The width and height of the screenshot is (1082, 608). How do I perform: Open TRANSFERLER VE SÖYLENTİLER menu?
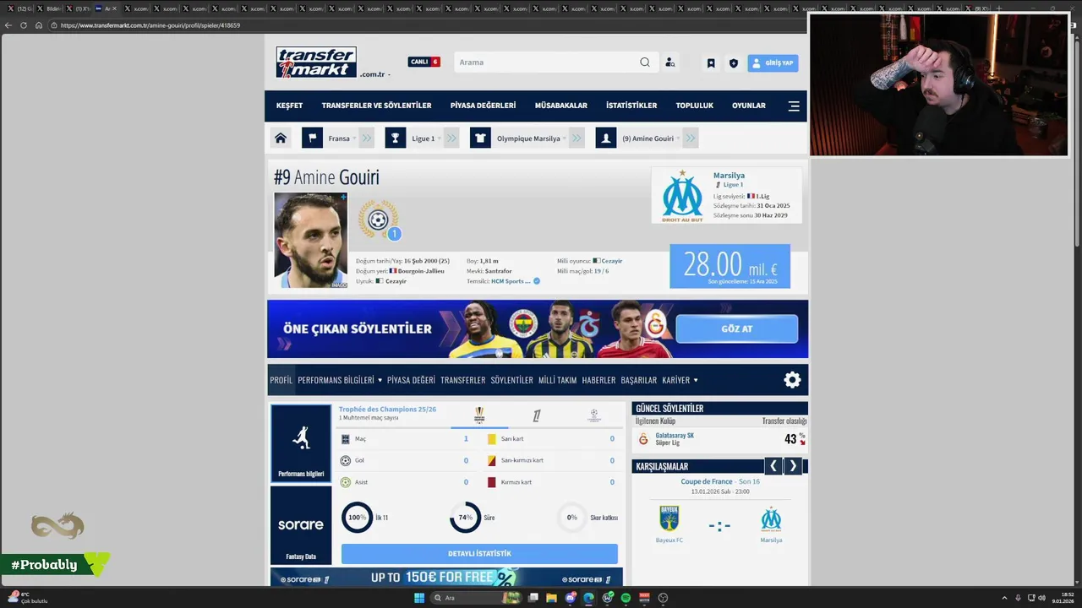coord(376,106)
